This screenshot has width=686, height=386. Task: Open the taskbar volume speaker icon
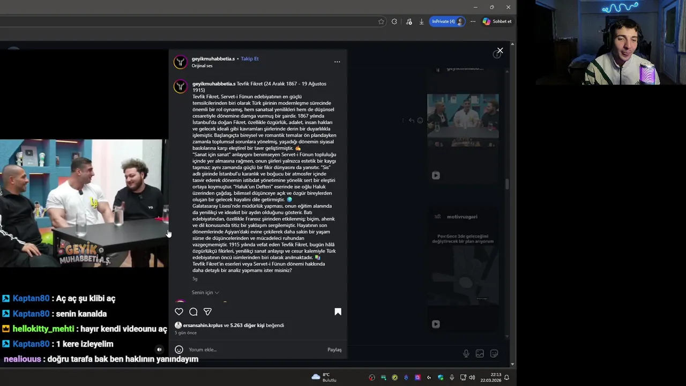point(472,377)
